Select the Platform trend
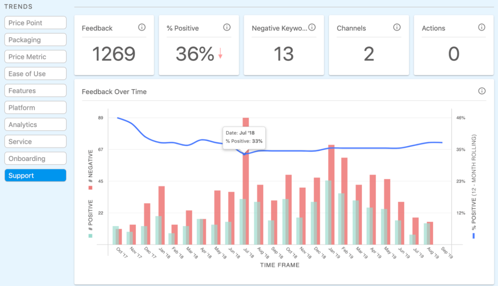 coord(35,108)
